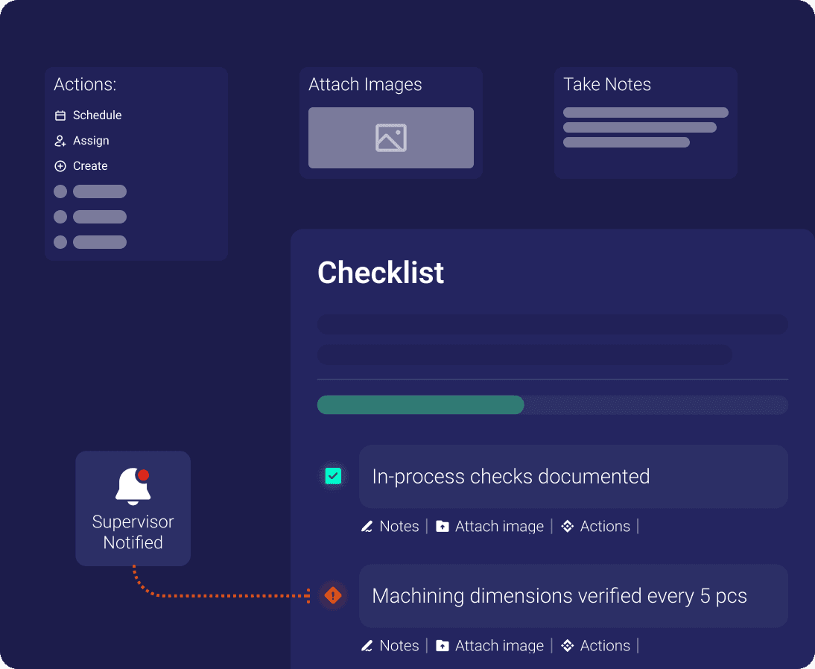815x669 pixels.
Task: Click pencil icon under In-process checks
Action: coord(367,527)
